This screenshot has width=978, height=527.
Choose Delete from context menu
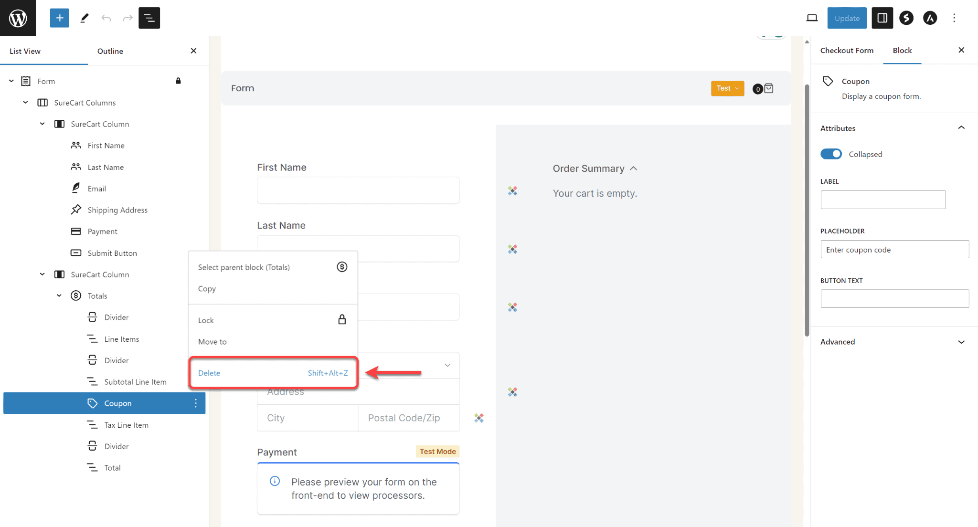point(273,373)
